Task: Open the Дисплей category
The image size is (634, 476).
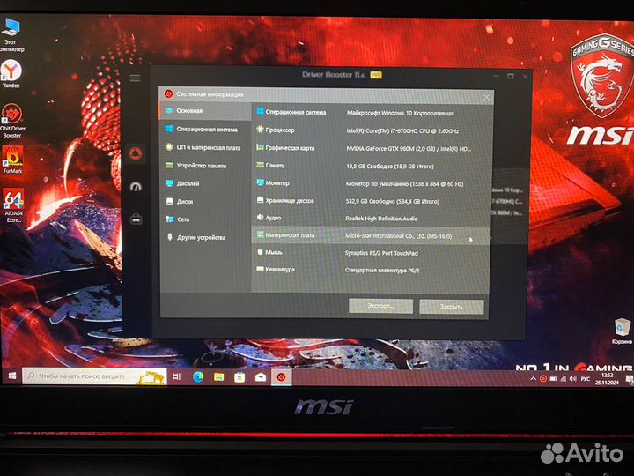Action: tap(205, 183)
